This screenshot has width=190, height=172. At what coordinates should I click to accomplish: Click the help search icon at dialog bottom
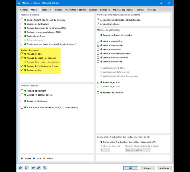(x=20, y=168)
